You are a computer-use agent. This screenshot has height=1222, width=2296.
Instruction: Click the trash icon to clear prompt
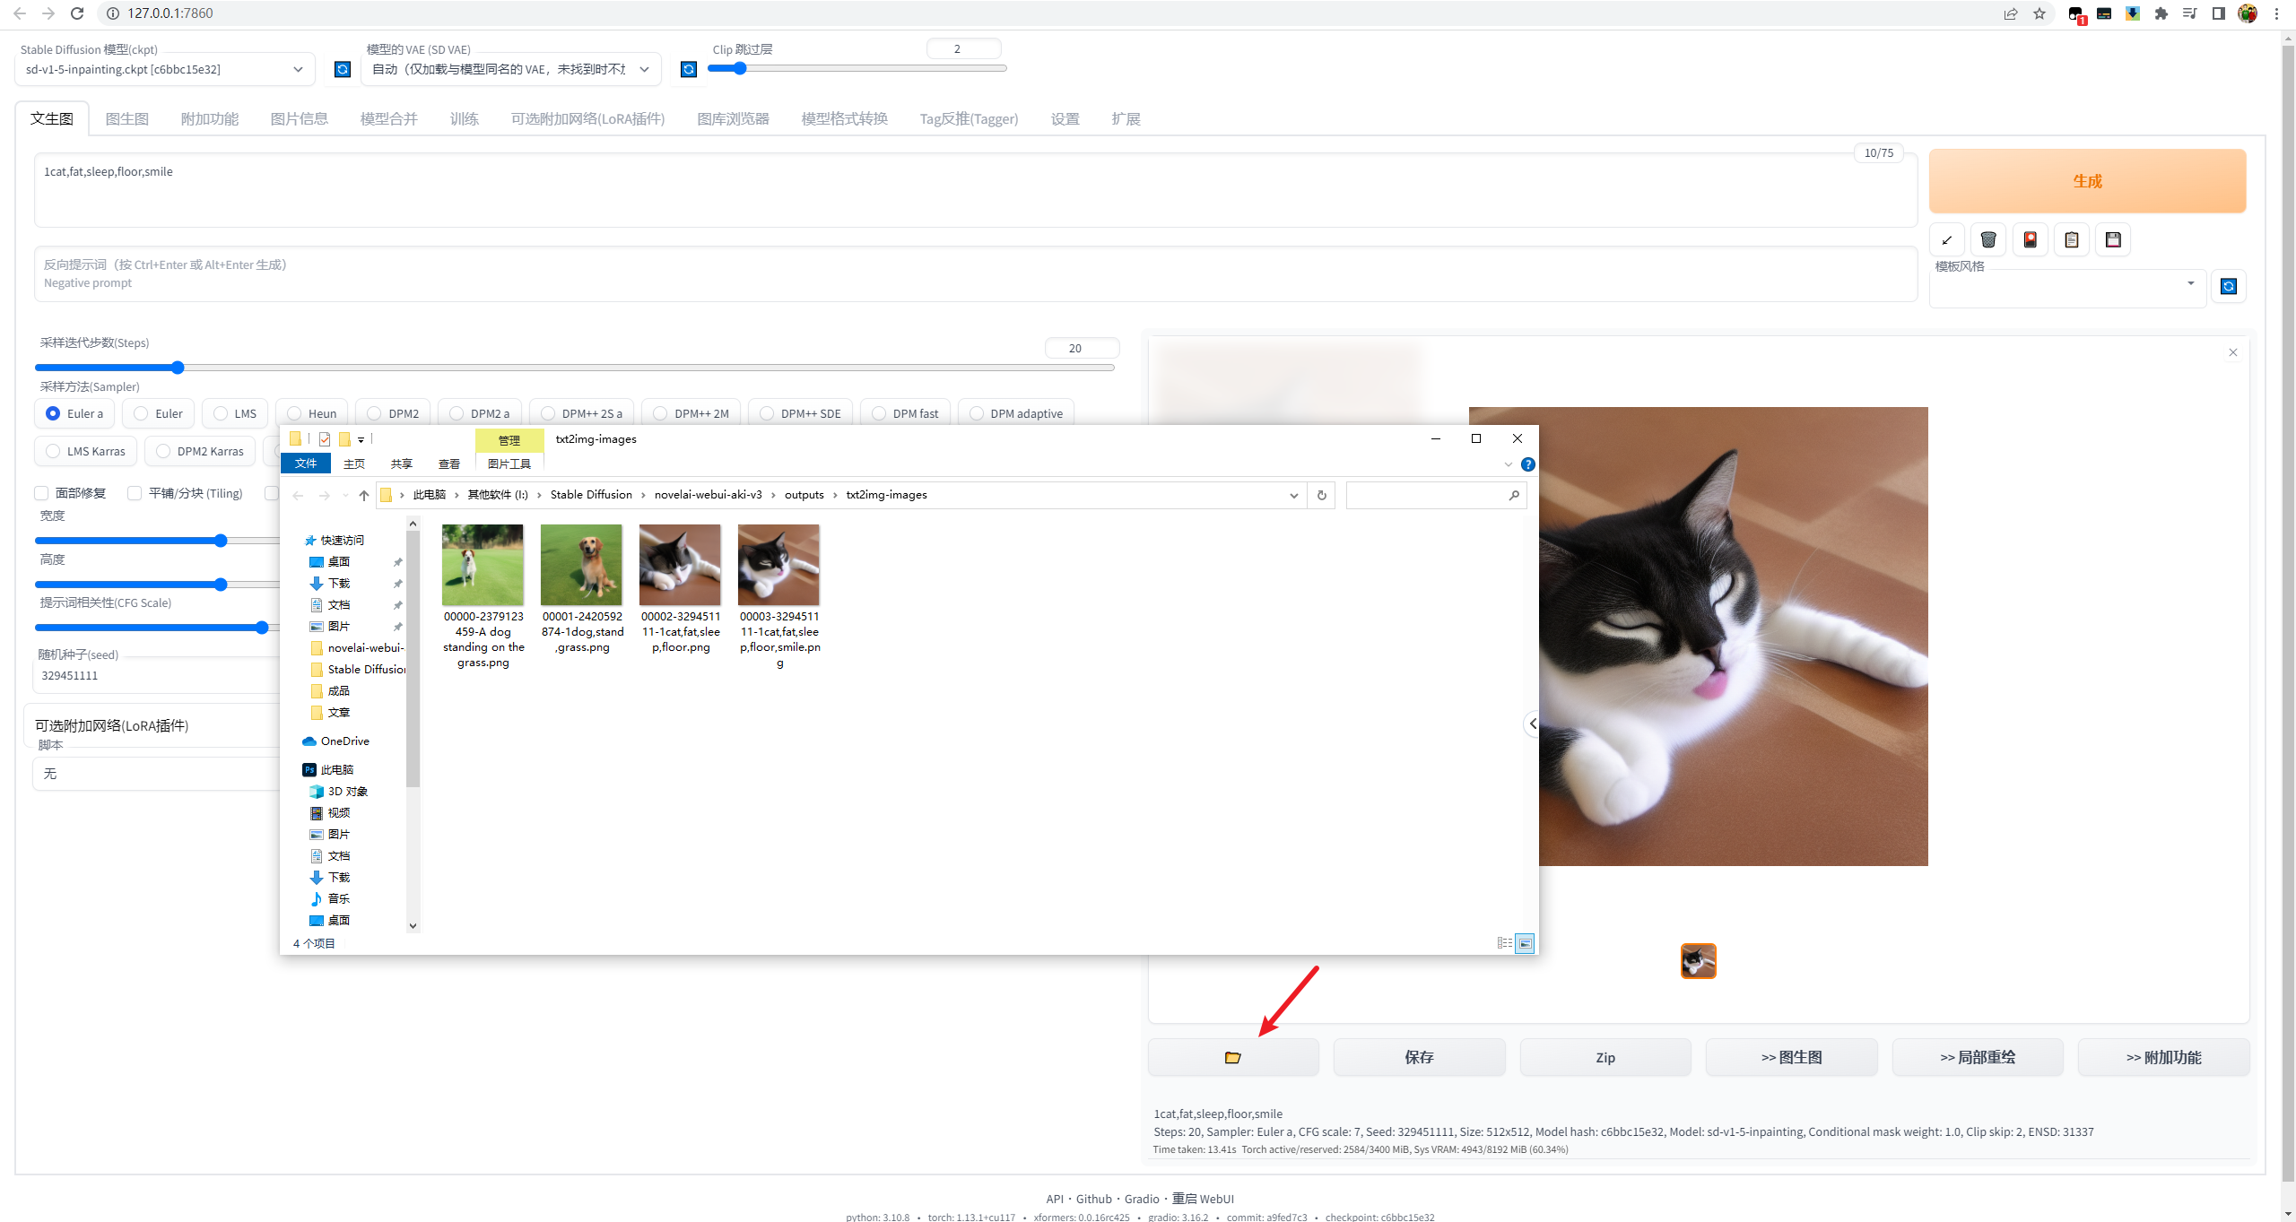coord(1987,239)
